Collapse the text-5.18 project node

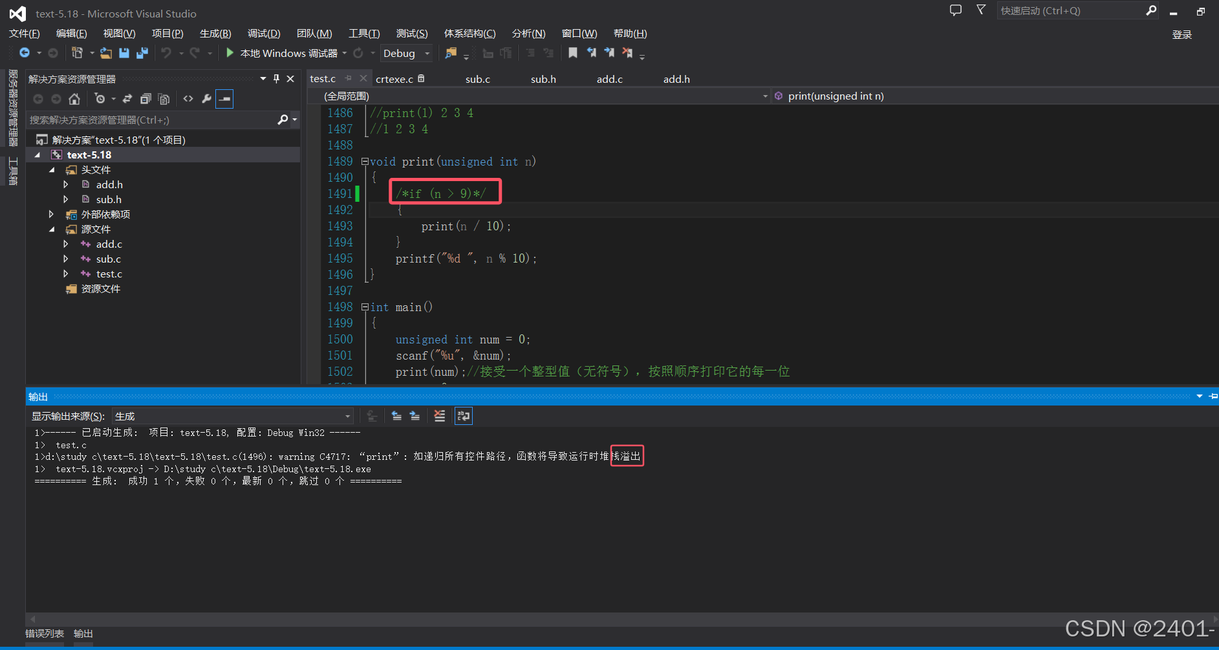coord(38,155)
